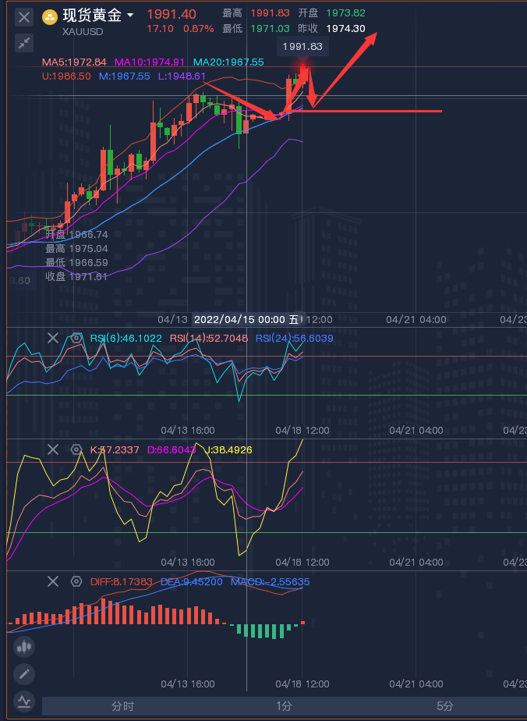Open MACD indicator settings hexagon icon
This screenshot has height=721, width=527.
point(76,581)
